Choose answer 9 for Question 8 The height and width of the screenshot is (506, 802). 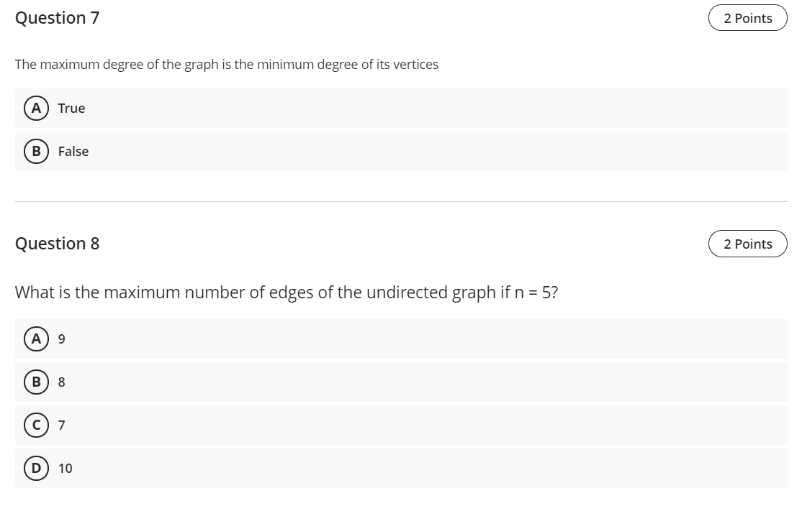(60, 339)
